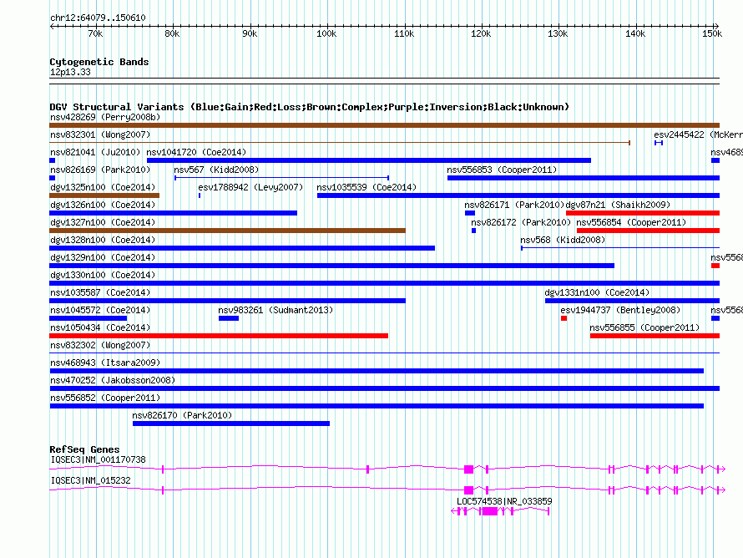
Task: Click dgv87n21 (Shaikh2009) label
Action: click(618, 205)
